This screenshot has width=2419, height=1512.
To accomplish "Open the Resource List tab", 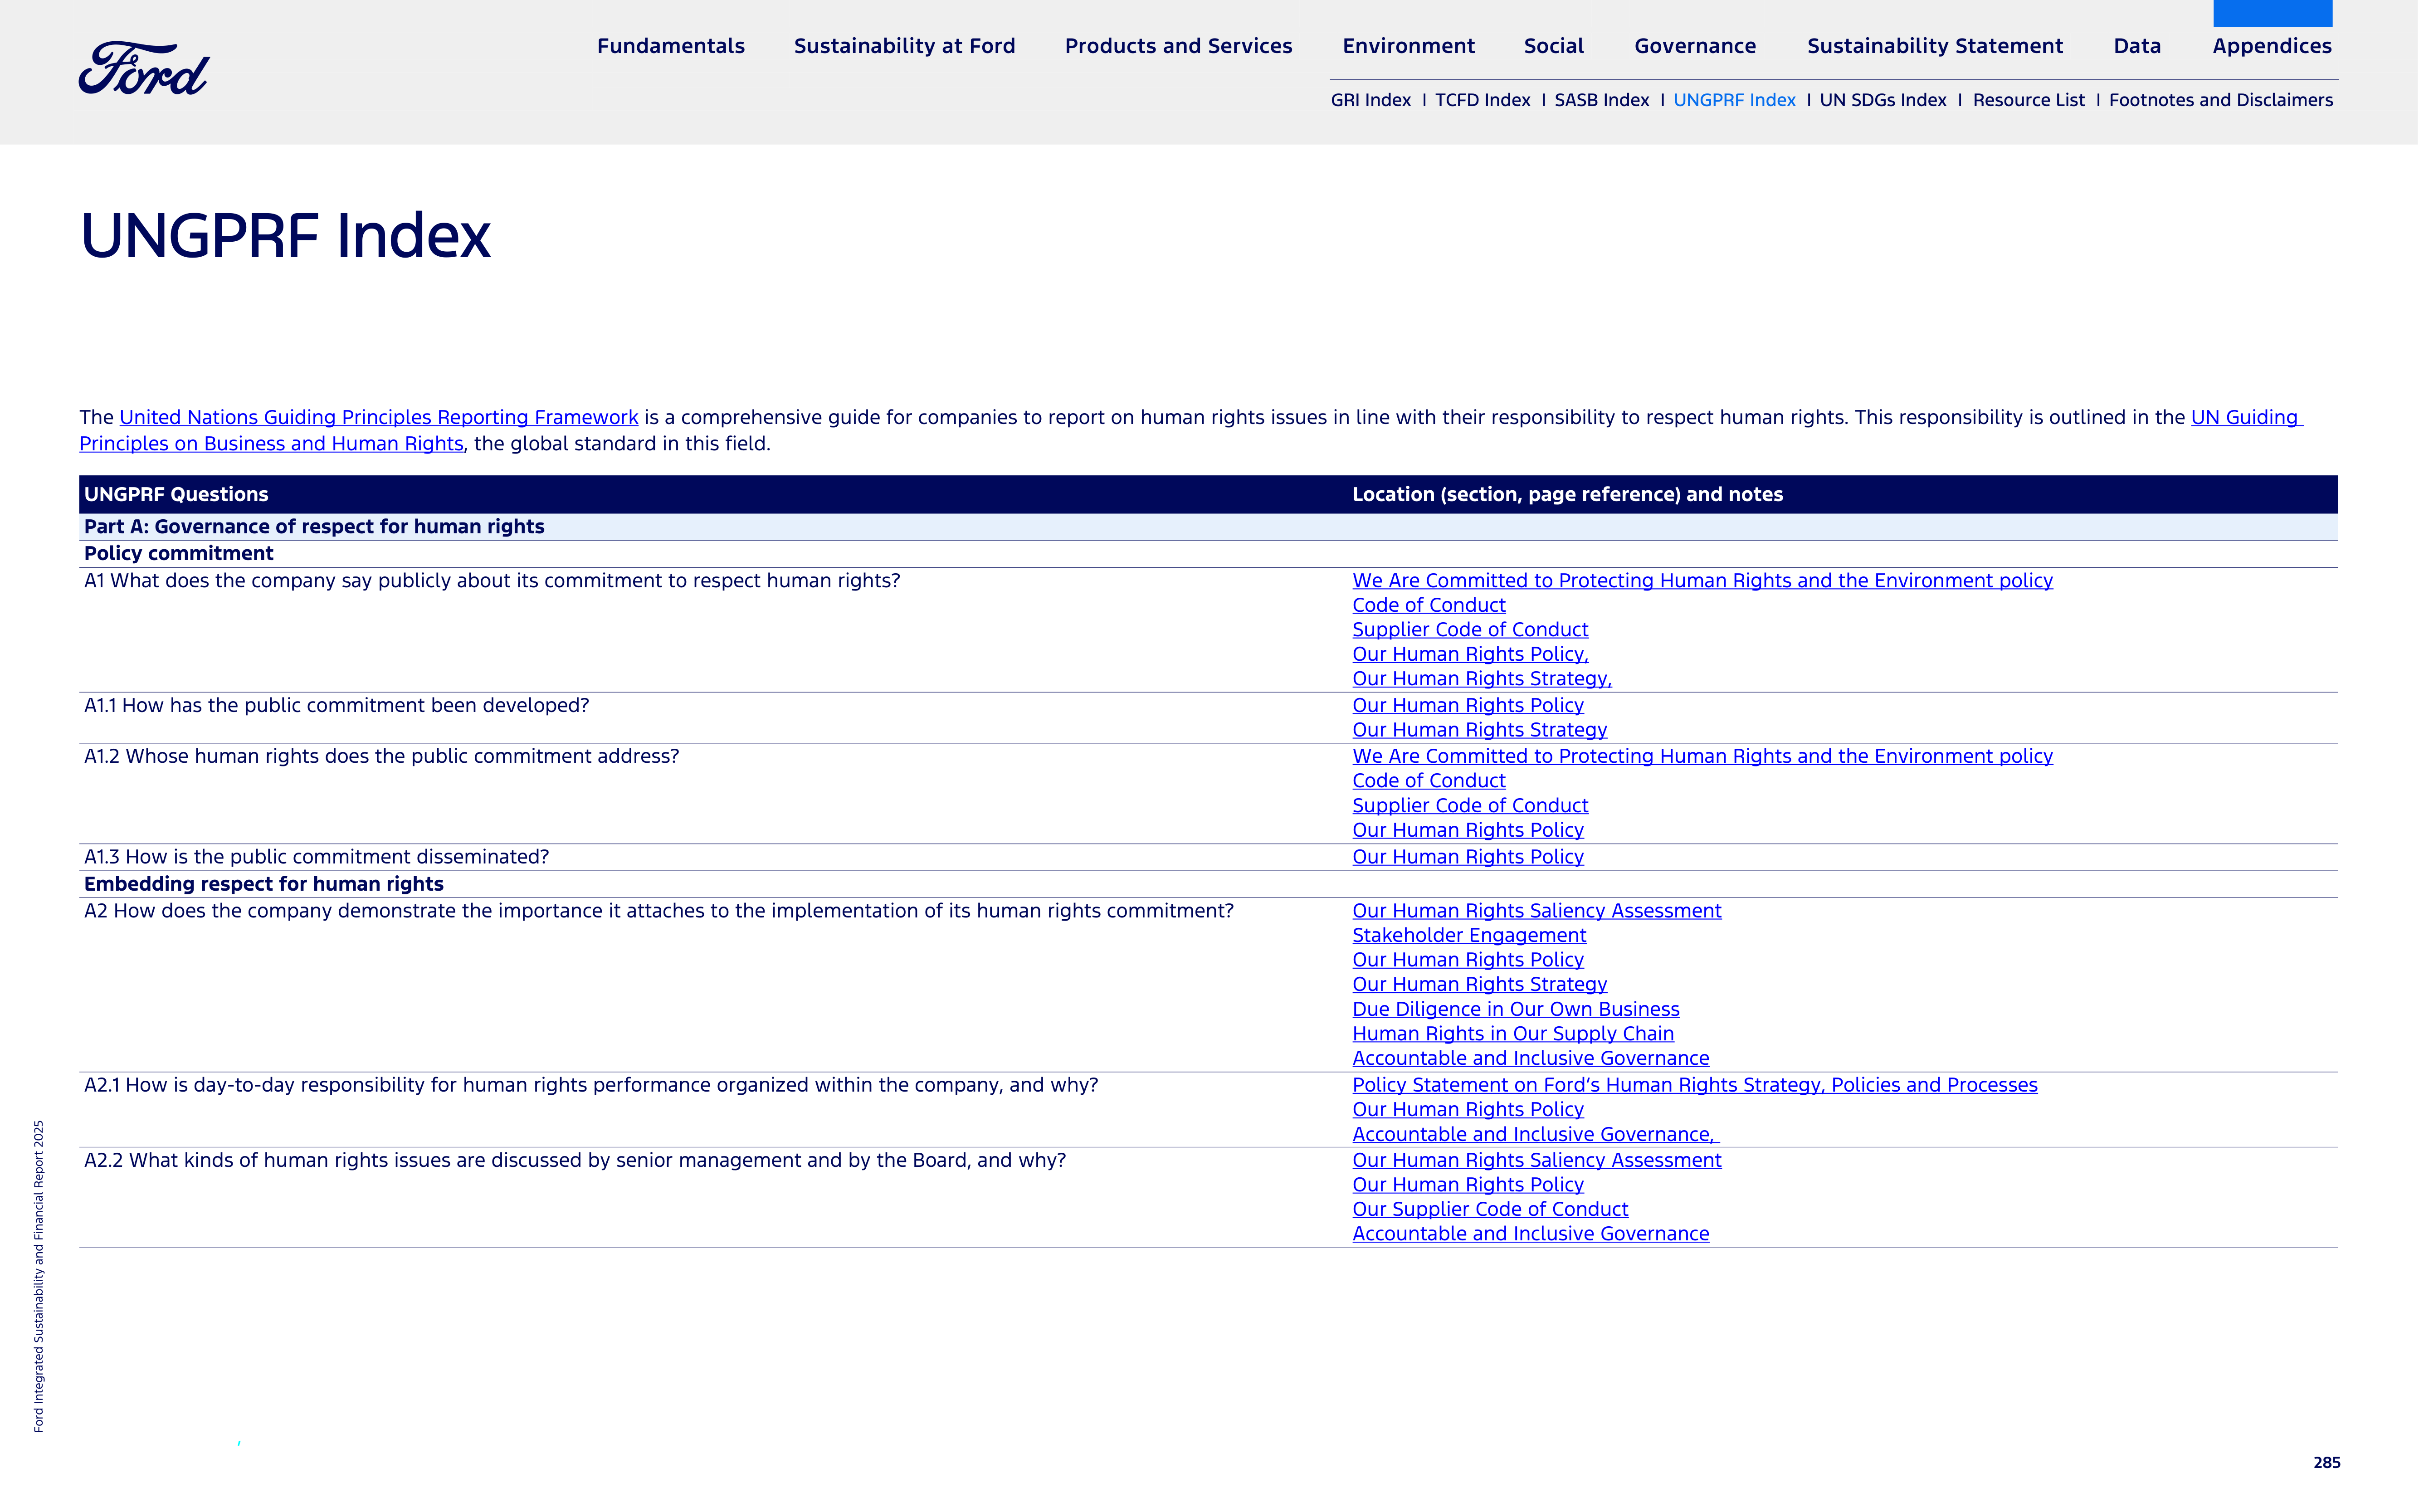I will pyautogui.click(x=2028, y=100).
